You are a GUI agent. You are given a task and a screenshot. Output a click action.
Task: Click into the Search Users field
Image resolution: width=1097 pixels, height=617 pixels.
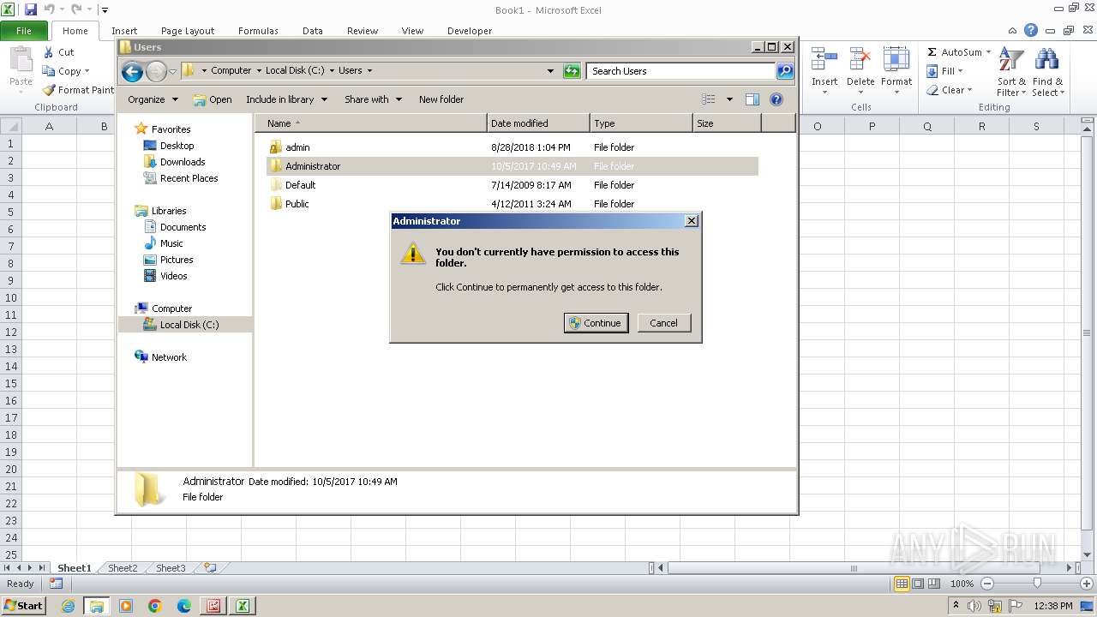point(681,71)
